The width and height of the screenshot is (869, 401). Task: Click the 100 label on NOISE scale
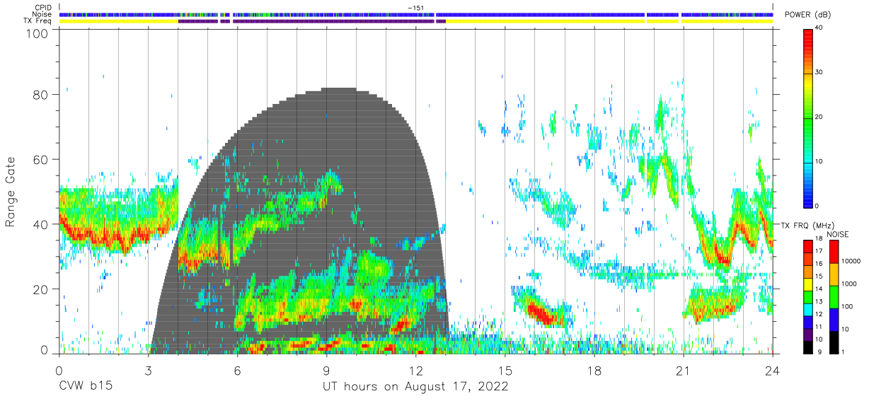[848, 306]
